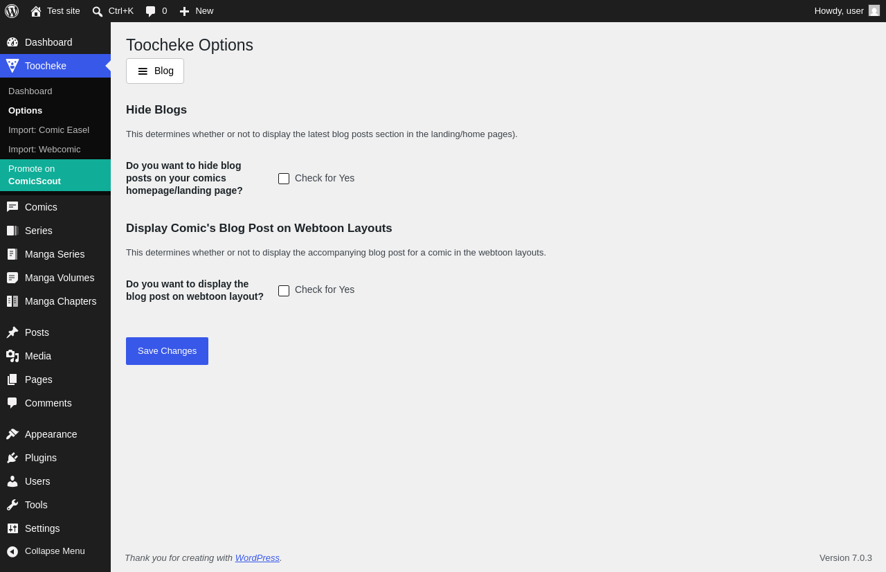Click the Tools wrench icon
Viewport: 886px width, 572px height.
[12, 505]
